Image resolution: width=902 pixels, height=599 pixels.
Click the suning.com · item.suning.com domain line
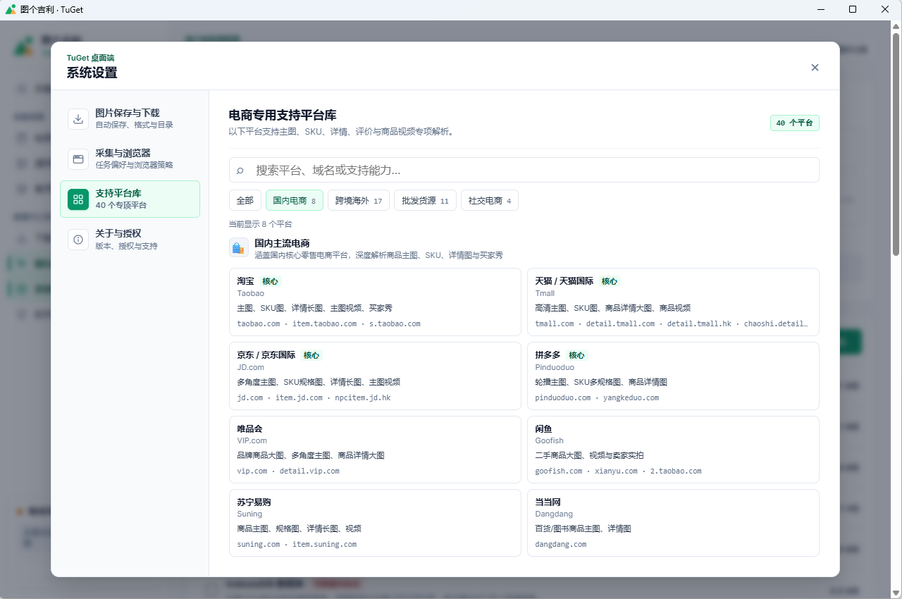point(297,545)
